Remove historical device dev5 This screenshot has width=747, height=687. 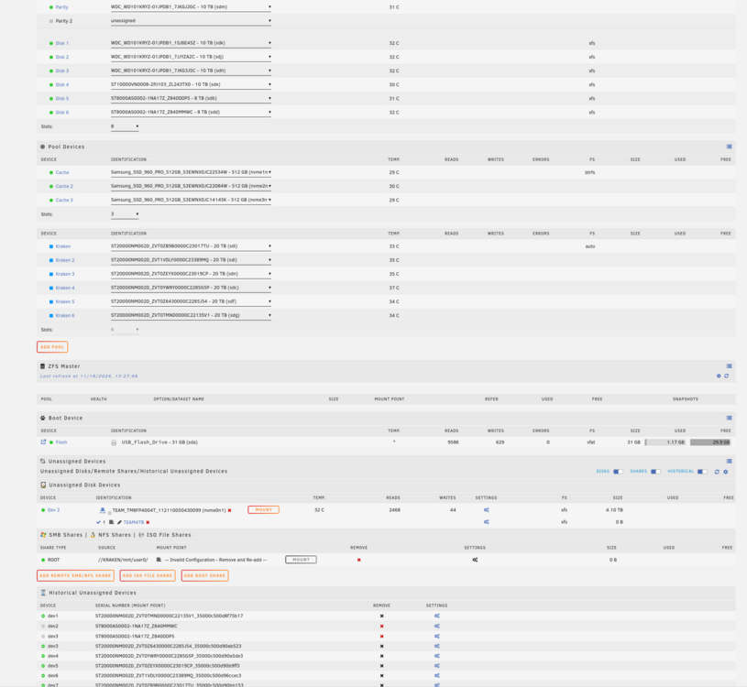(381, 666)
